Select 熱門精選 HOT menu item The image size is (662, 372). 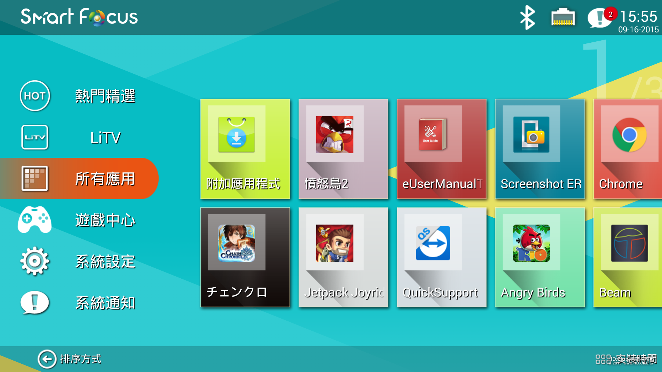pyautogui.click(x=79, y=96)
